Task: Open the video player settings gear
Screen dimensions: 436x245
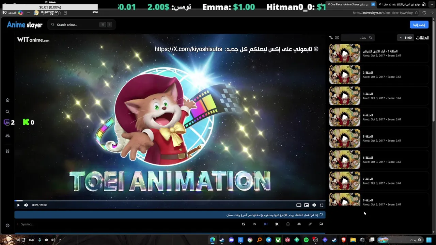Action: click(314, 205)
